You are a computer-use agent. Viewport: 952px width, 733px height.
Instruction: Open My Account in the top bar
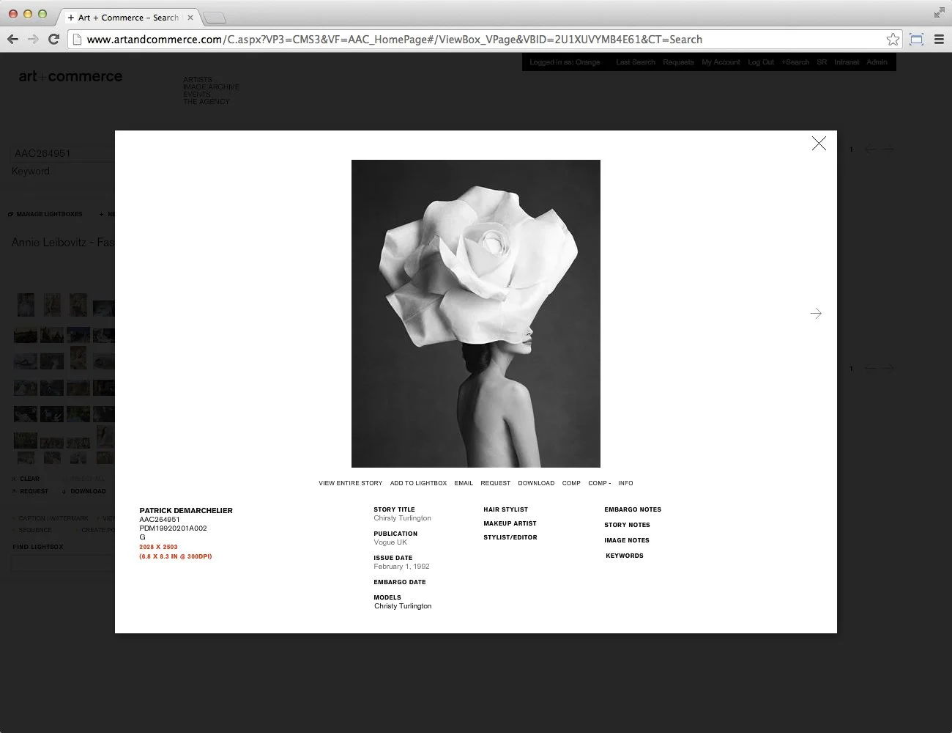point(721,62)
